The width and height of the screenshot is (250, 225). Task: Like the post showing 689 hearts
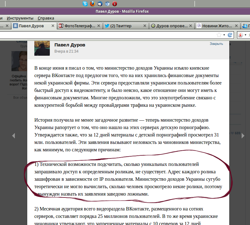tap(236, 133)
